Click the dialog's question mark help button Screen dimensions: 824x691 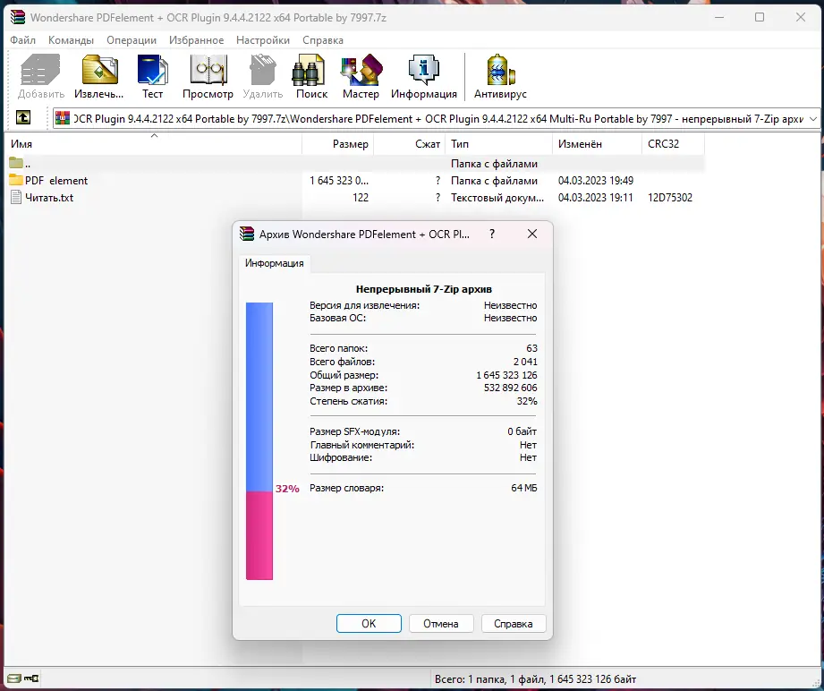[x=492, y=234]
